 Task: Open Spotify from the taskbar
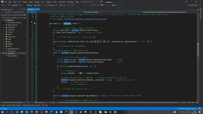tap(110, 112)
